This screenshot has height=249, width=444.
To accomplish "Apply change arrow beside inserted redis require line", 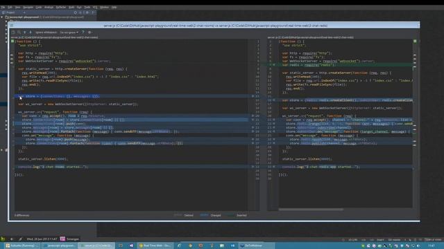I will tap(274, 64).
